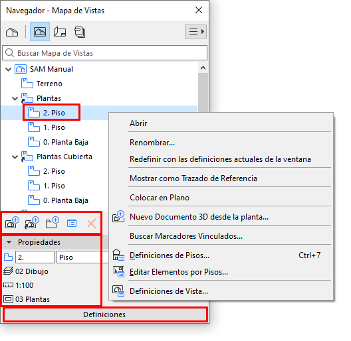Image resolution: width=351 pixels, height=341 pixels.
Task: Close the Navegador panel
Action: click(x=199, y=10)
